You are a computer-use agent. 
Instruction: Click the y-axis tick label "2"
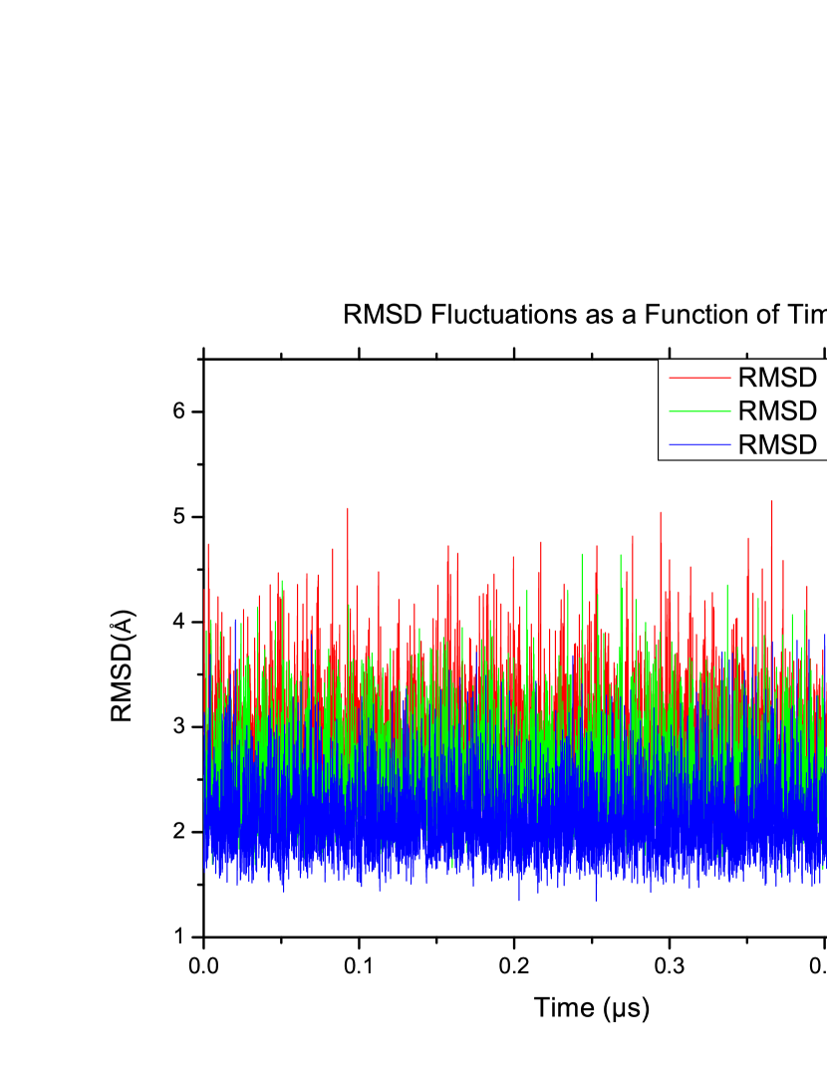tap(179, 831)
